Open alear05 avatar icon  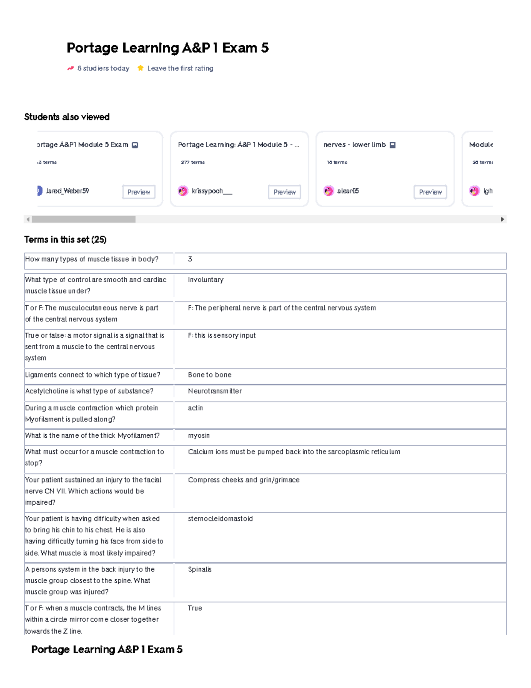click(x=328, y=191)
